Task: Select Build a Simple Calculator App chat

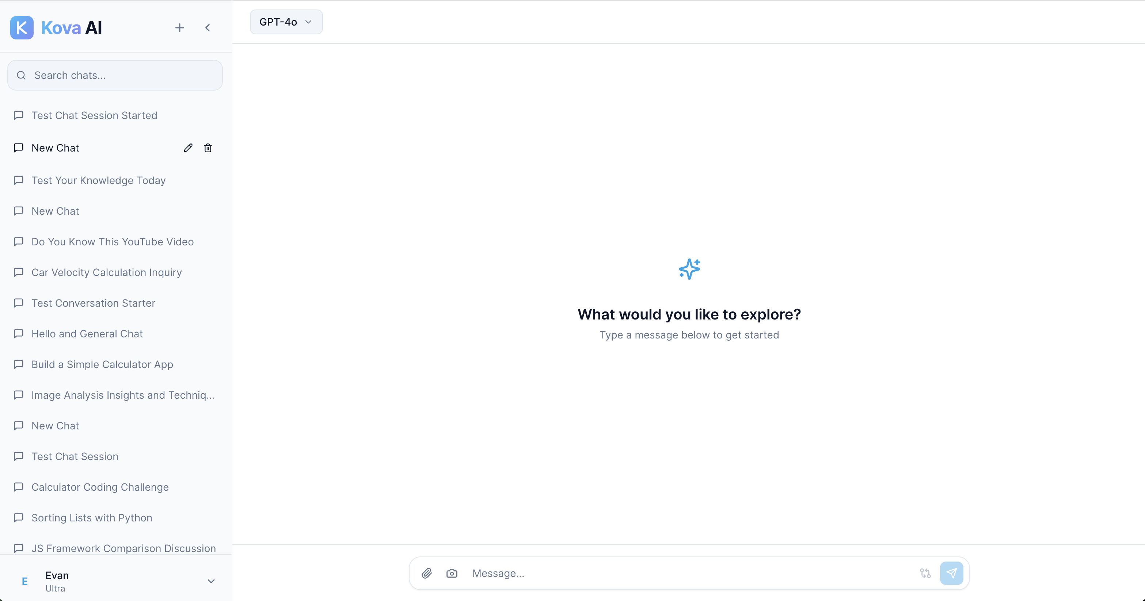Action: pyautogui.click(x=102, y=364)
